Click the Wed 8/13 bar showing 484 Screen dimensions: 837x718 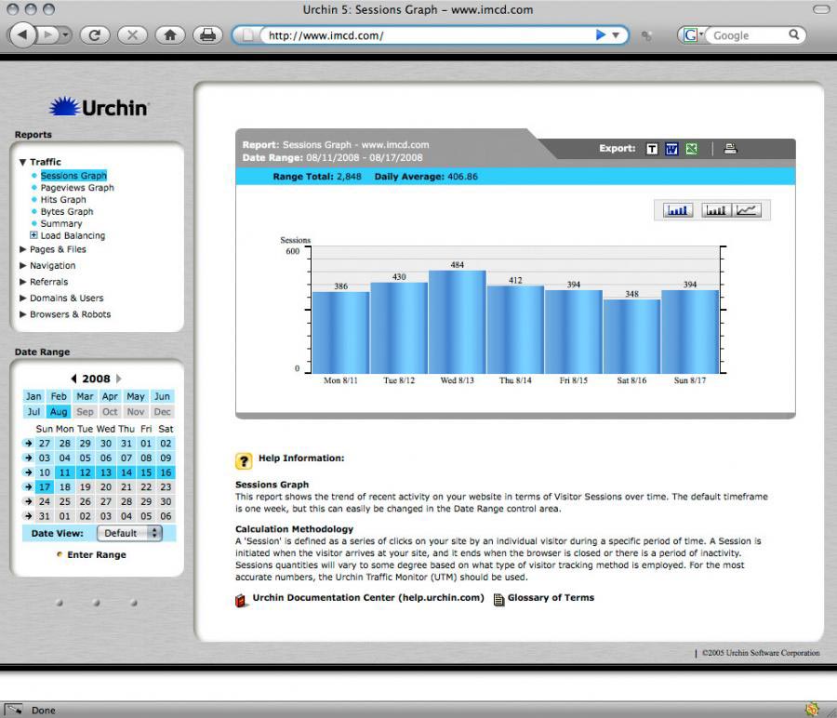click(x=458, y=322)
